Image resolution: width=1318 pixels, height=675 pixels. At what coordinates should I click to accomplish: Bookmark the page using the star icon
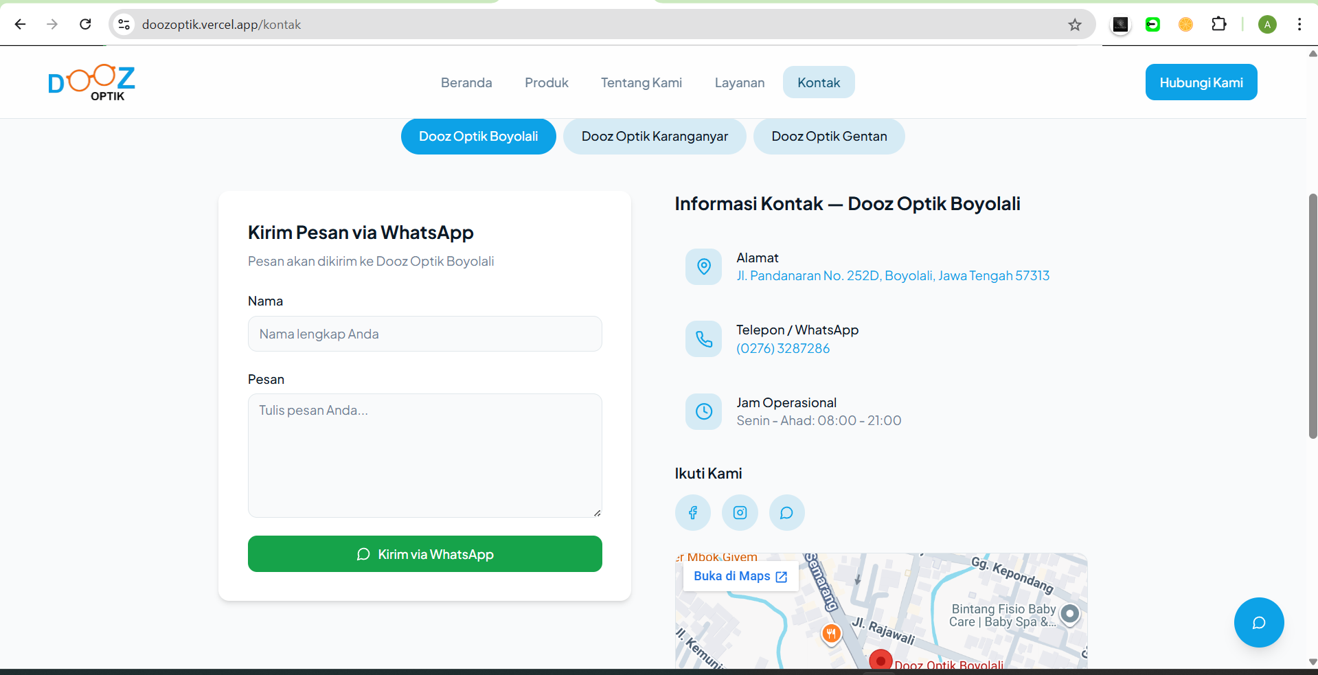1073,24
